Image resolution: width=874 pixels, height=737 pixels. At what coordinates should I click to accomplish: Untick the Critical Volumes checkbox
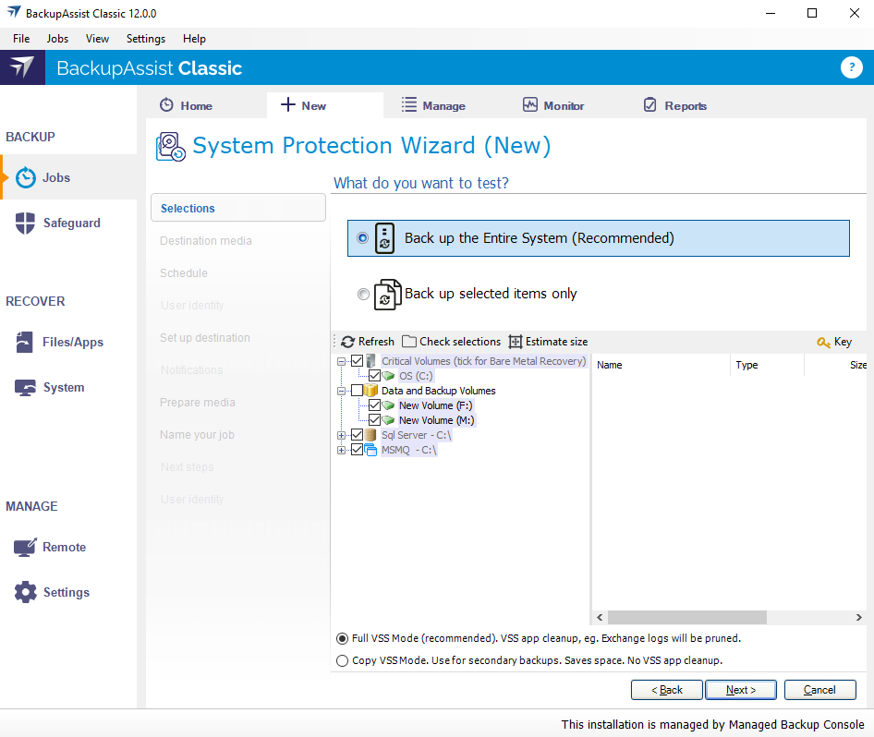(358, 361)
